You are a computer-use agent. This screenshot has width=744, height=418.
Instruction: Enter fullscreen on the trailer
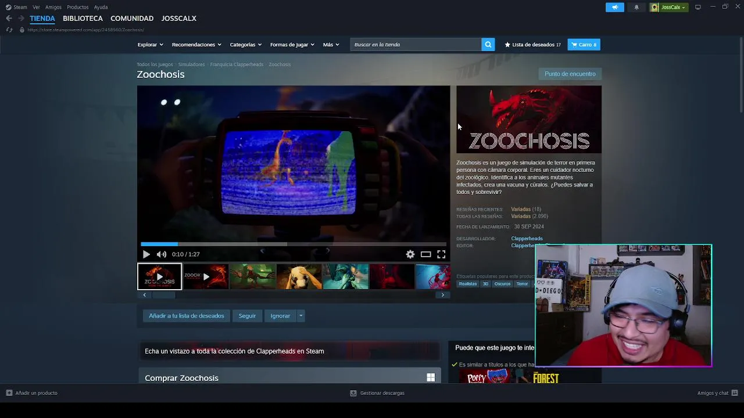pyautogui.click(x=441, y=254)
